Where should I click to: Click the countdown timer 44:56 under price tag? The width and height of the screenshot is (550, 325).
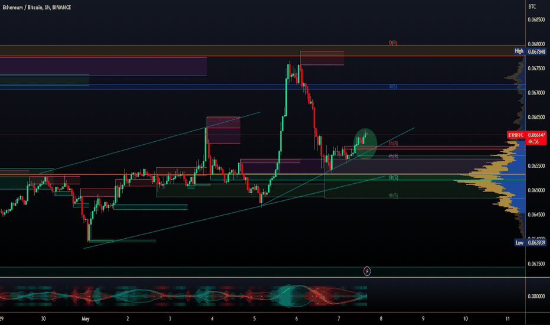[533, 142]
